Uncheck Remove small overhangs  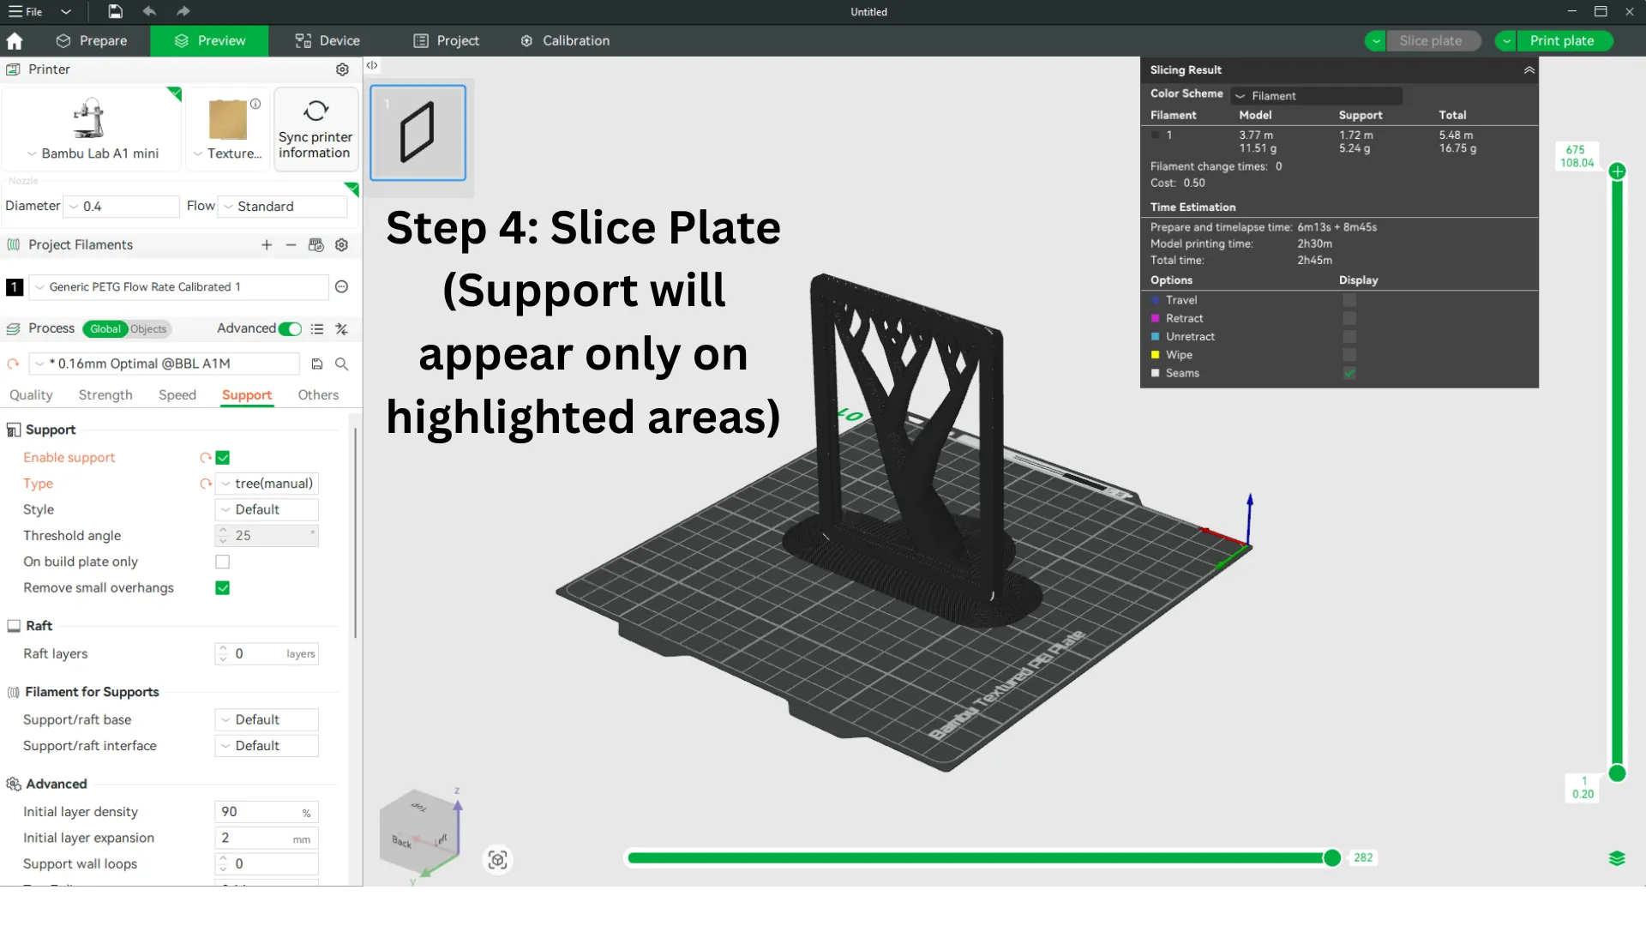tap(223, 588)
